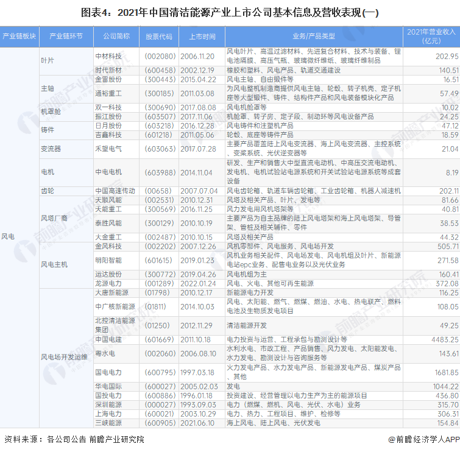The width and height of the screenshot is (460, 452).
Task: Click the 龙源电力 listing date 2022.01.24
Action: (x=197, y=283)
